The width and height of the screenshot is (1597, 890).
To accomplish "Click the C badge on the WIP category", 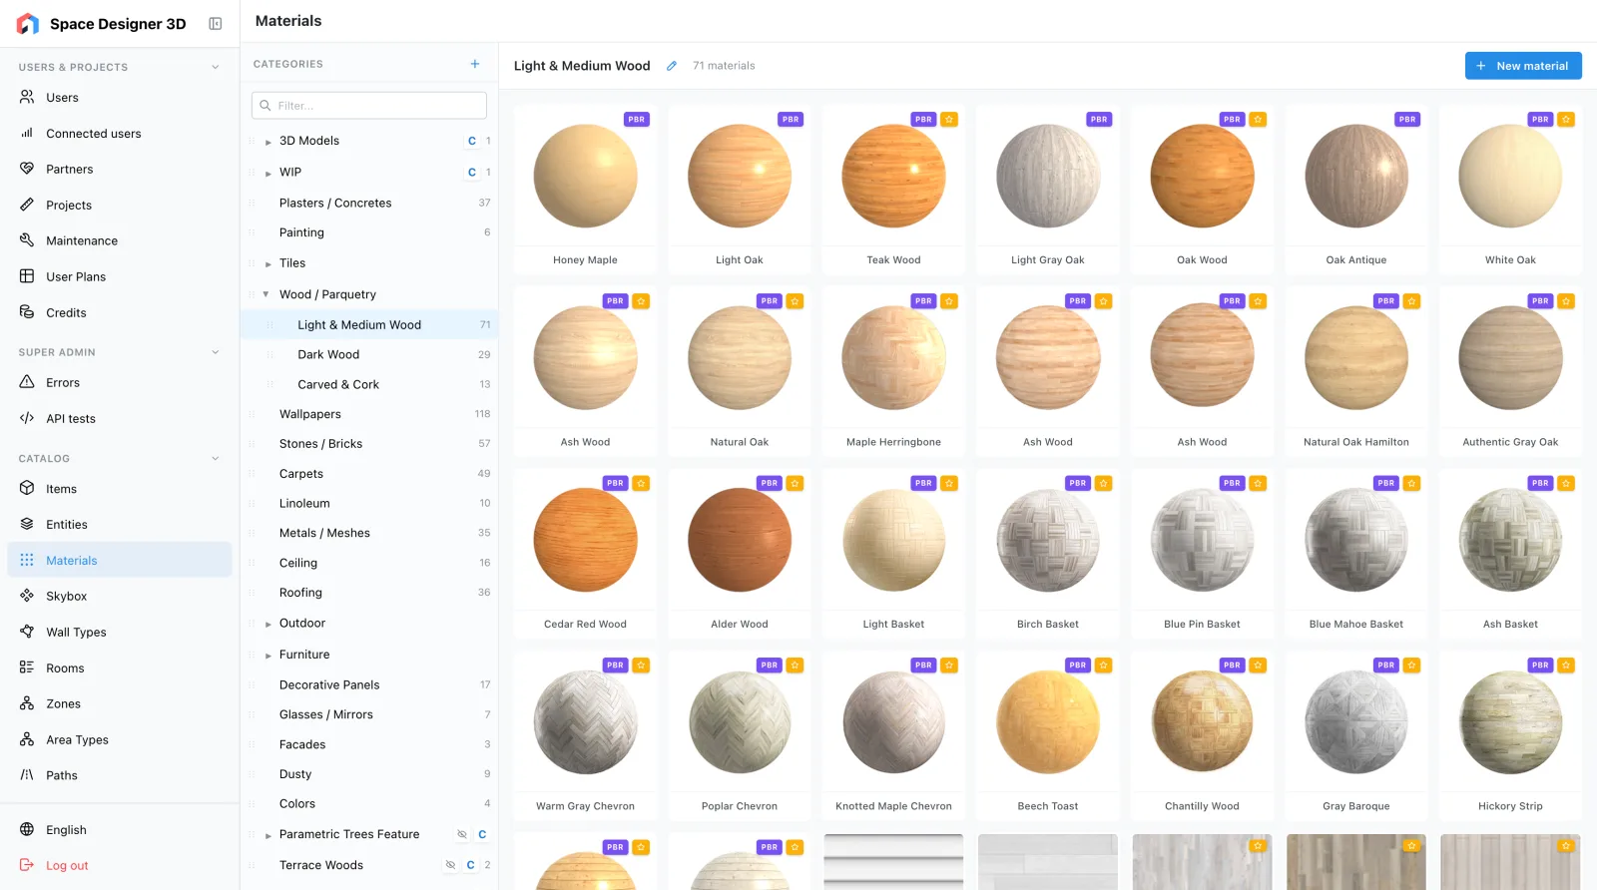I will [472, 173].
